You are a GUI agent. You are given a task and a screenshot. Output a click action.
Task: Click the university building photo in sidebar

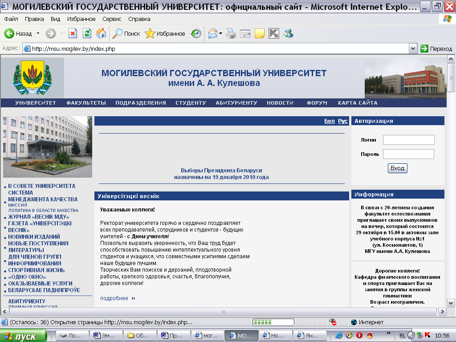tap(47, 147)
